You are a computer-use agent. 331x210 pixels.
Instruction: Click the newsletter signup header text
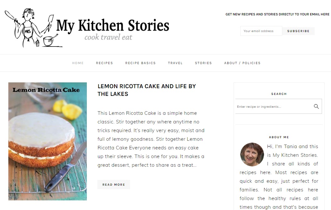pyautogui.click(x=277, y=14)
